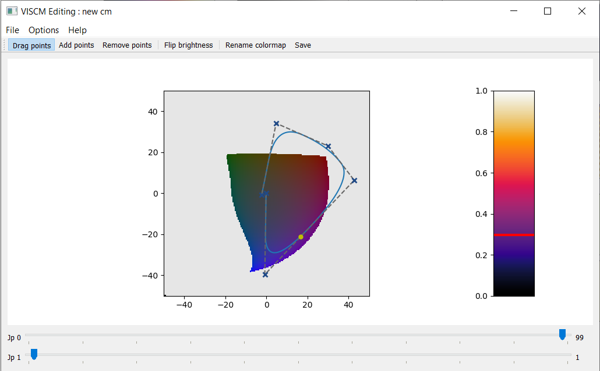Viewport: 600px width, 371px height.
Task: Click the yellow dot on the curve
Action: (301, 237)
